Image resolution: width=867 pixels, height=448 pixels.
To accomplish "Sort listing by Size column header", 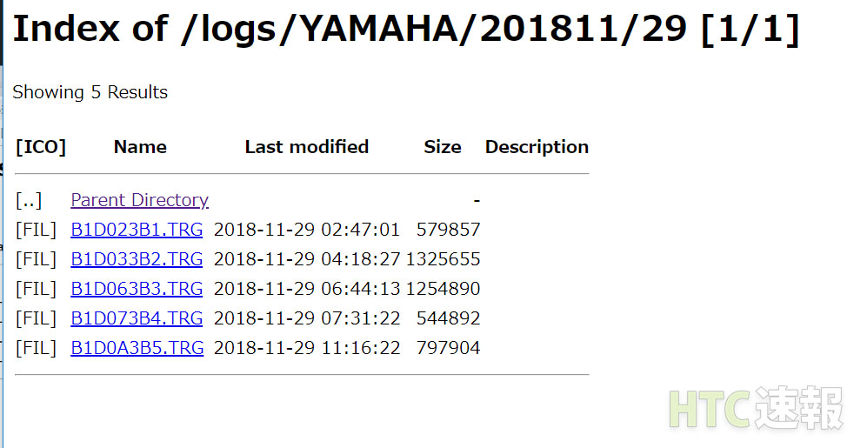I will (443, 147).
